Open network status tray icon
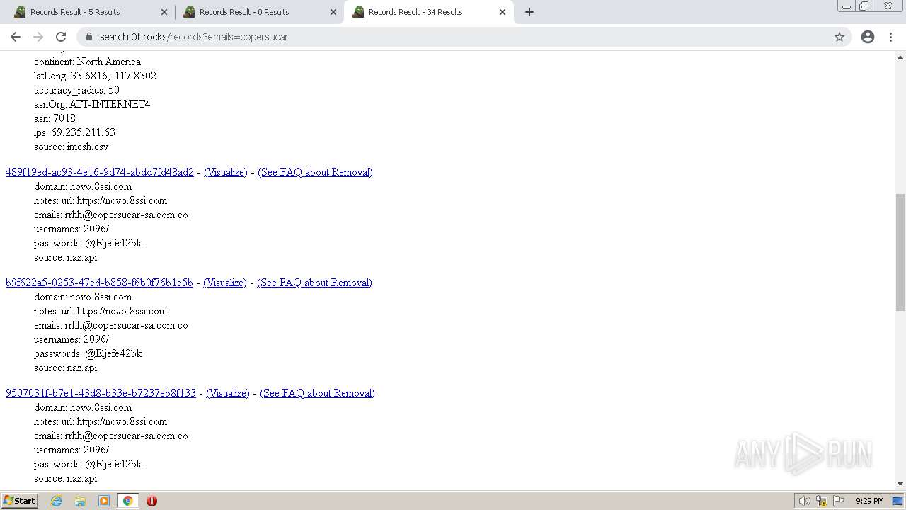 [822, 501]
